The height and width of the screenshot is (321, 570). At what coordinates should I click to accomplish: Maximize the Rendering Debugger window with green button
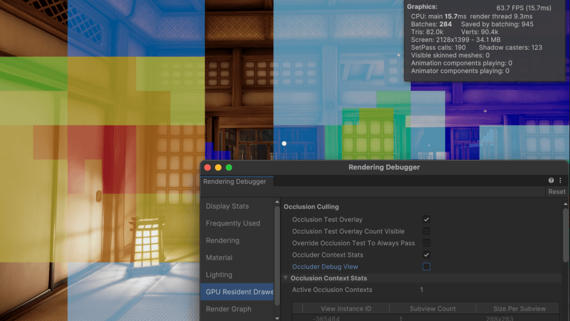[x=229, y=167]
